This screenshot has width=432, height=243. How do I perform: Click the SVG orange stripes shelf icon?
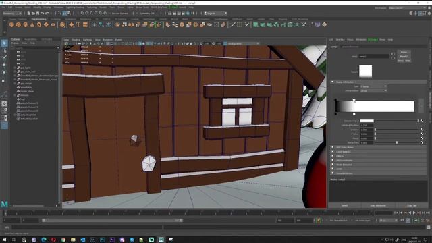[85, 25]
